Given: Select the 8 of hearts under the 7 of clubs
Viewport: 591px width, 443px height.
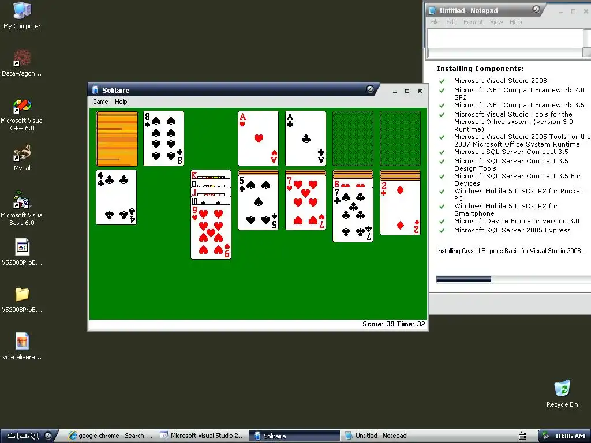Looking at the screenshot, I should click(x=353, y=183).
